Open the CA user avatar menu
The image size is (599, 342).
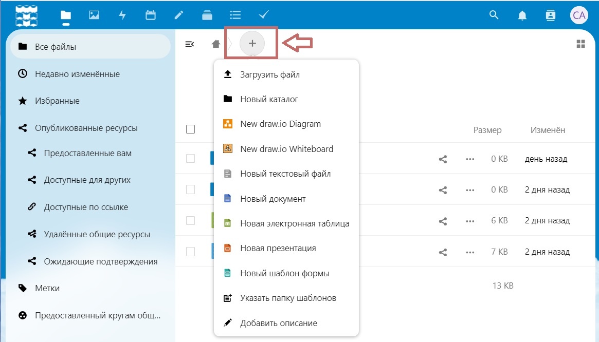[579, 15]
